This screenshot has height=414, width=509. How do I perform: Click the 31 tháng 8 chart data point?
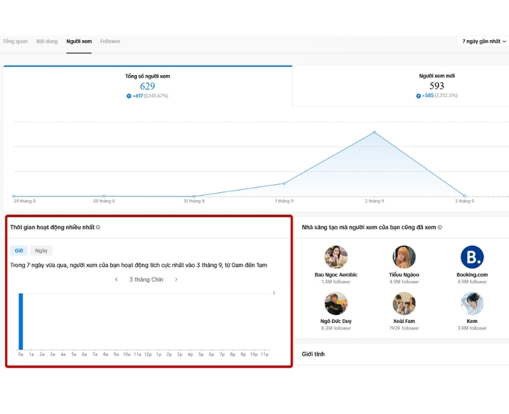coord(194,196)
